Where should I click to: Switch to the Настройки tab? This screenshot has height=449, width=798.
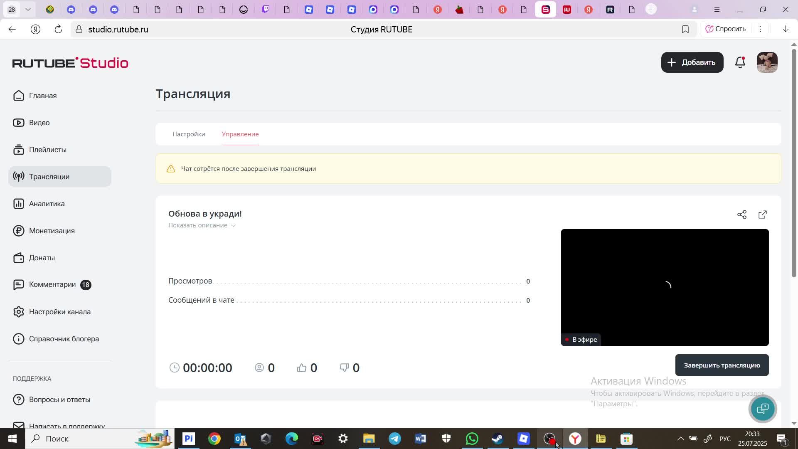pyautogui.click(x=188, y=134)
